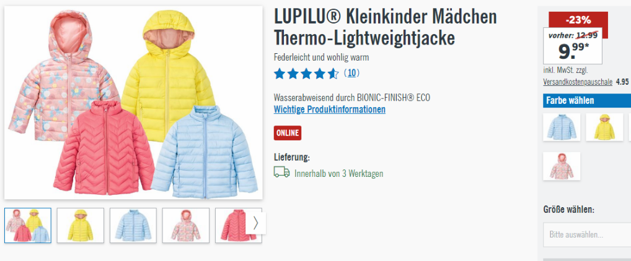Viewport: 631px width, 261px height.
Task: Click the main product image
Action: point(133,103)
